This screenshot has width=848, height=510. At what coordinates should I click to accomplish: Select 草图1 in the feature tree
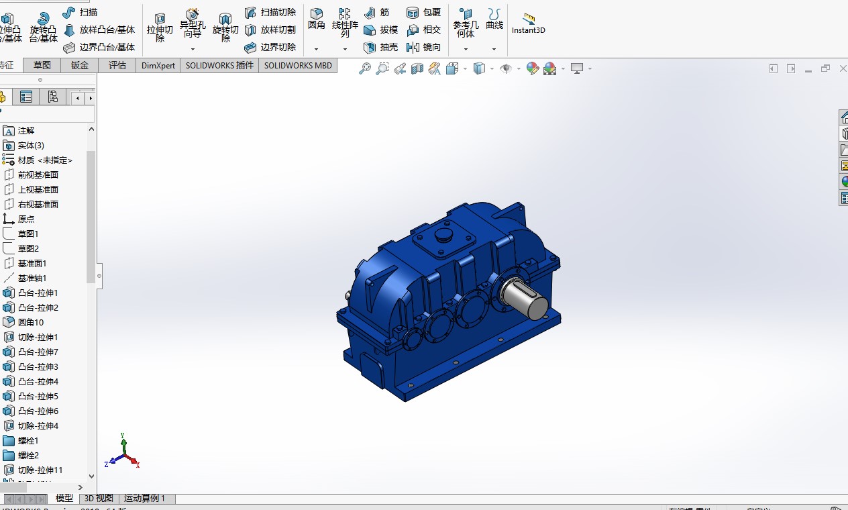tap(21, 234)
